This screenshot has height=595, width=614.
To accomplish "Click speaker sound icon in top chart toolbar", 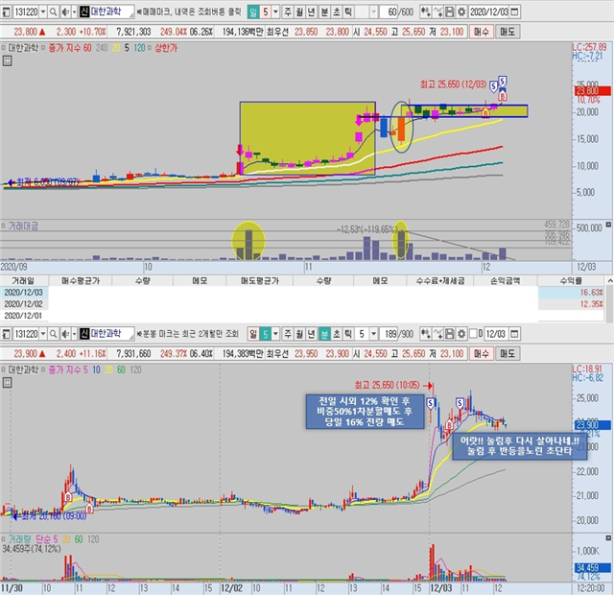I will point(64,12).
